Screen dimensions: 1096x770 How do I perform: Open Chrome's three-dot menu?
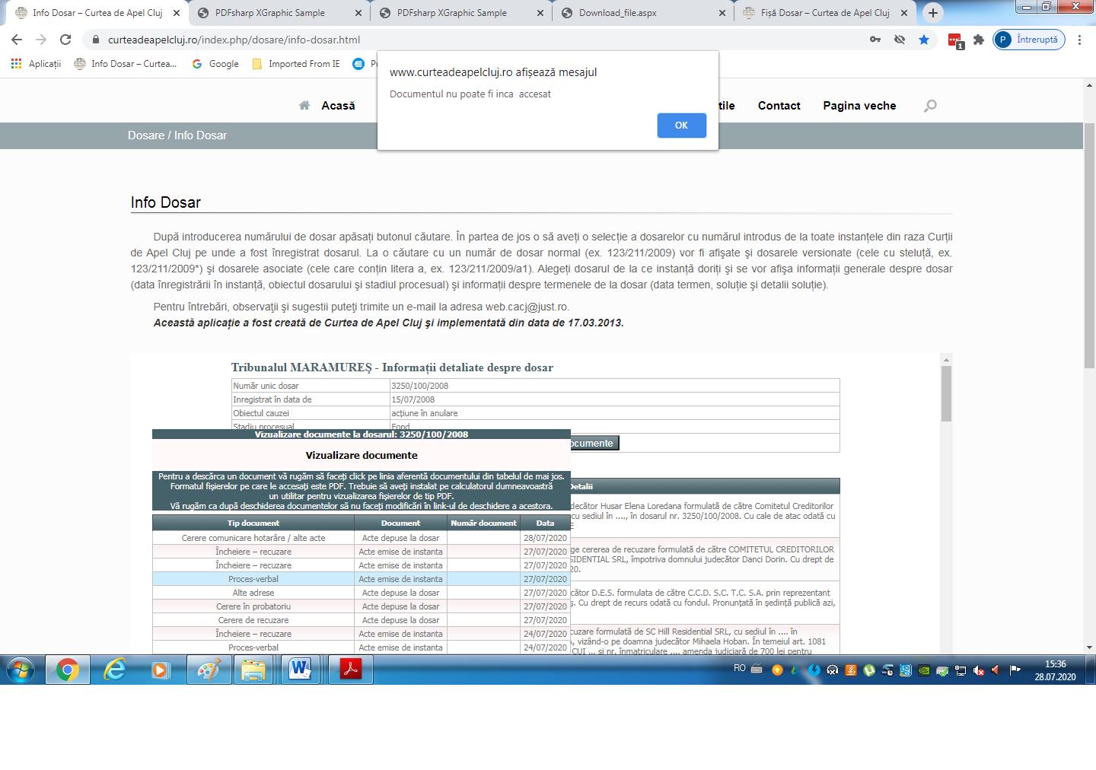tap(1079, 40)
